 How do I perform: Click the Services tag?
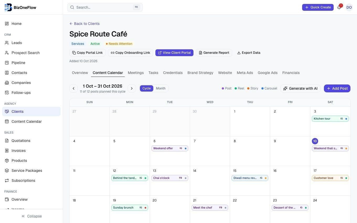[78, 44]
